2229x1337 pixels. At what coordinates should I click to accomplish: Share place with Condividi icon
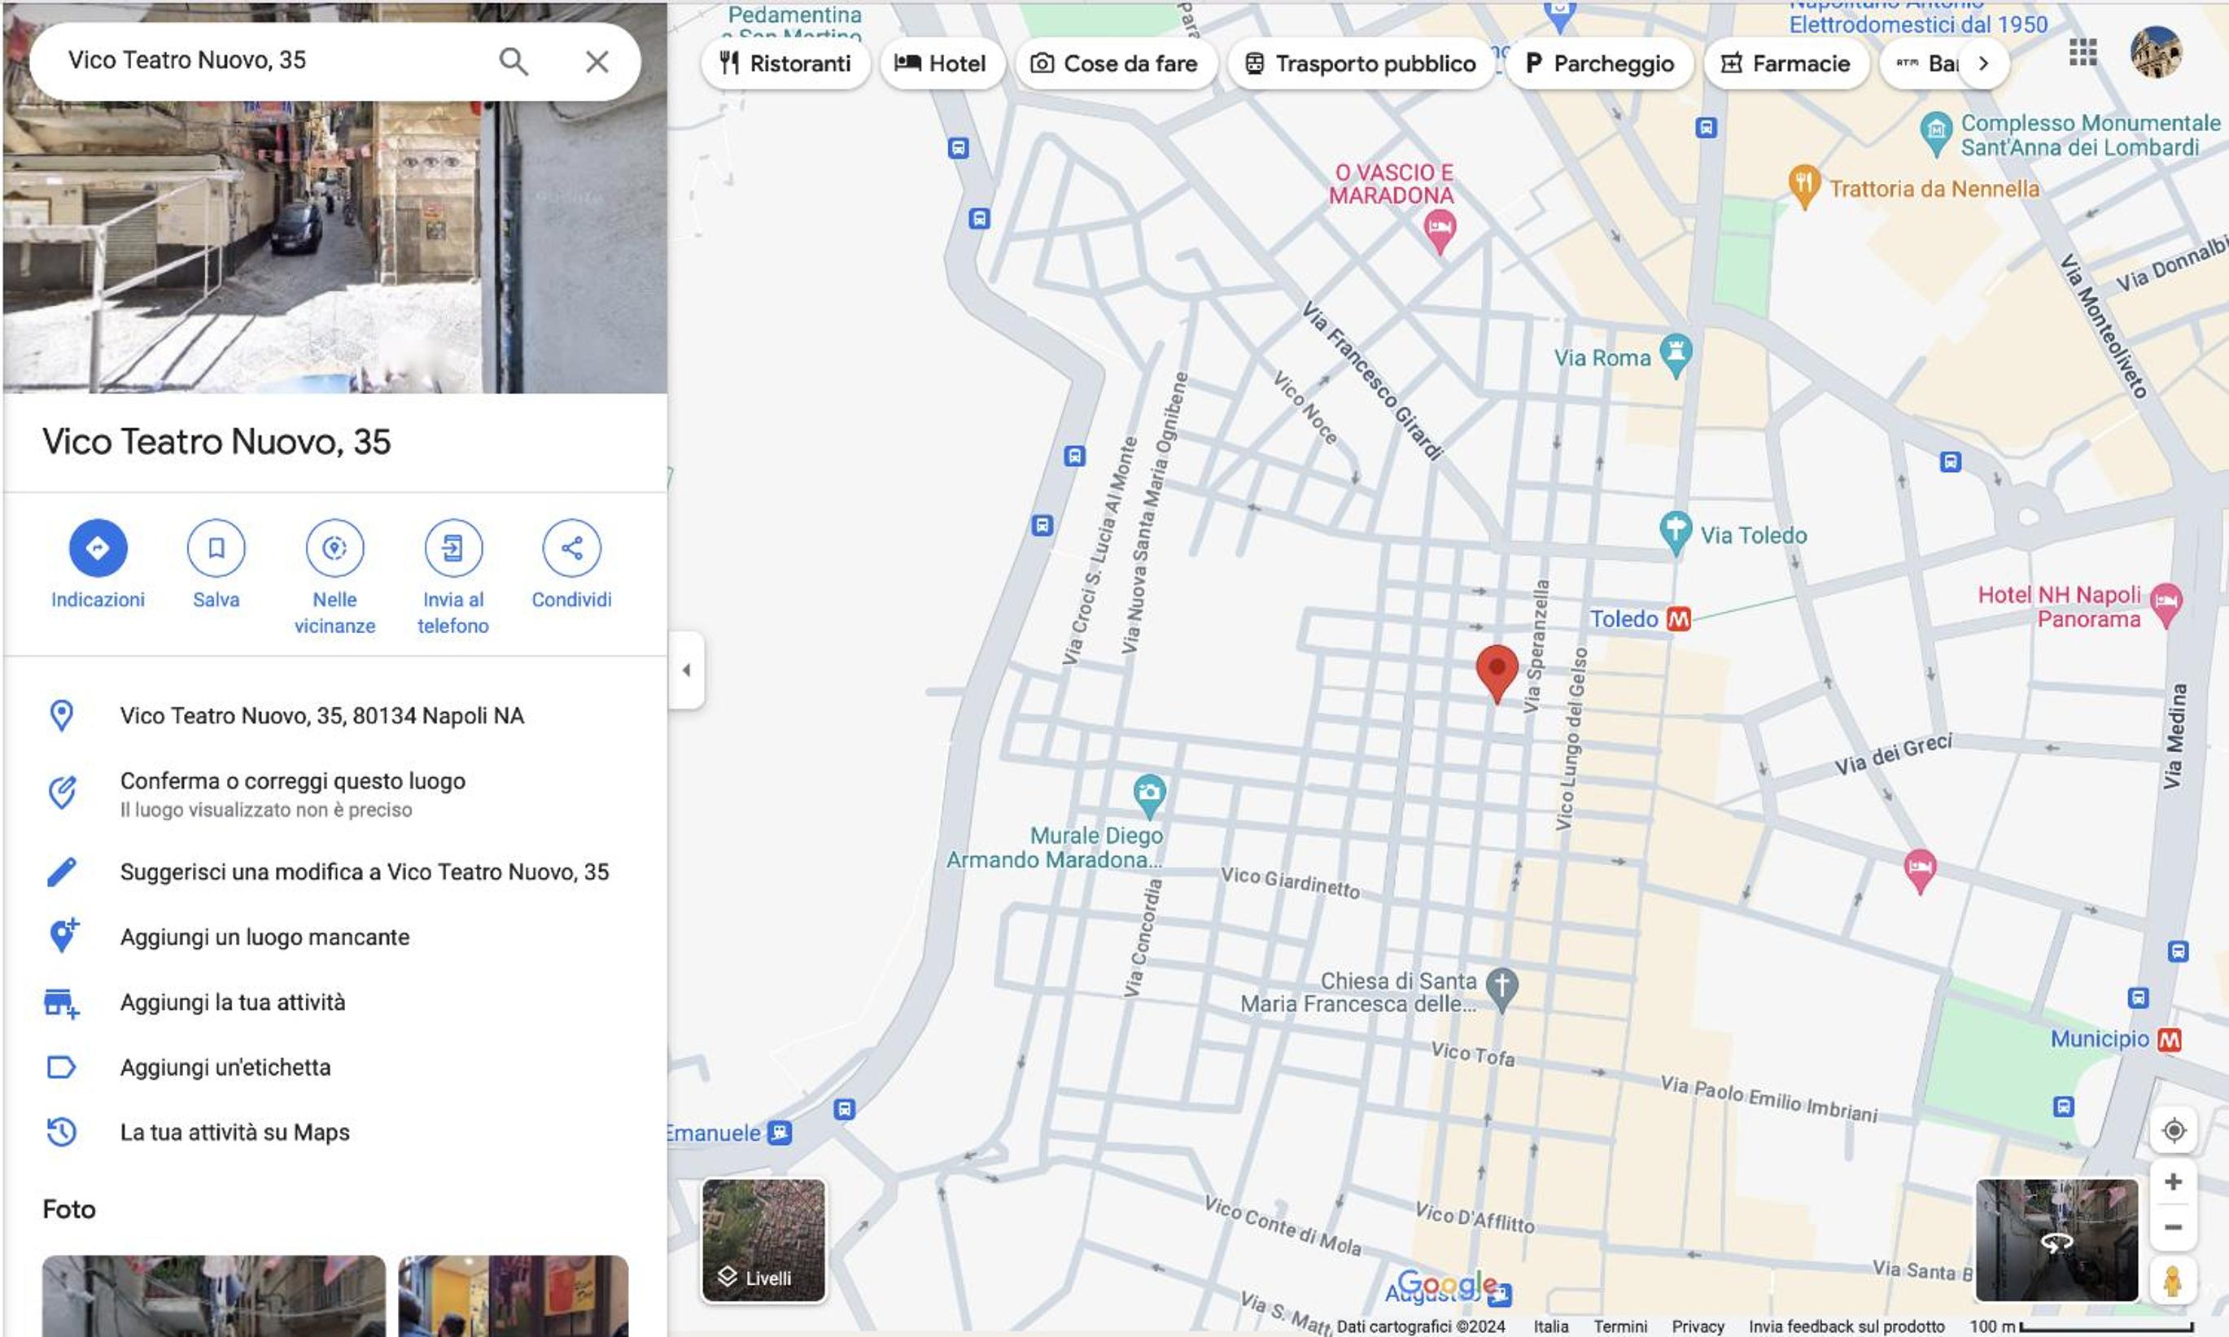click(x=571, y=548)
